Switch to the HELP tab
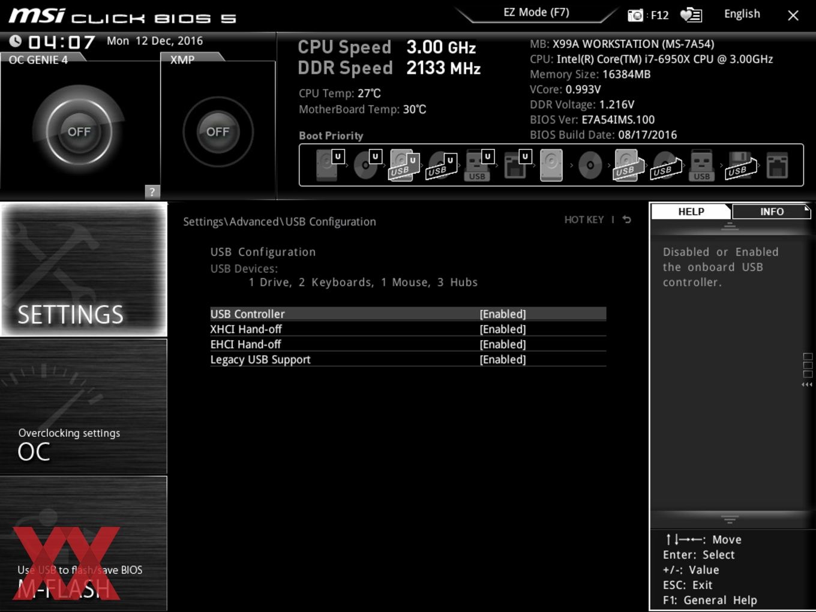The width and height of the screenshot is (816, 612). (x=691, y=211)
